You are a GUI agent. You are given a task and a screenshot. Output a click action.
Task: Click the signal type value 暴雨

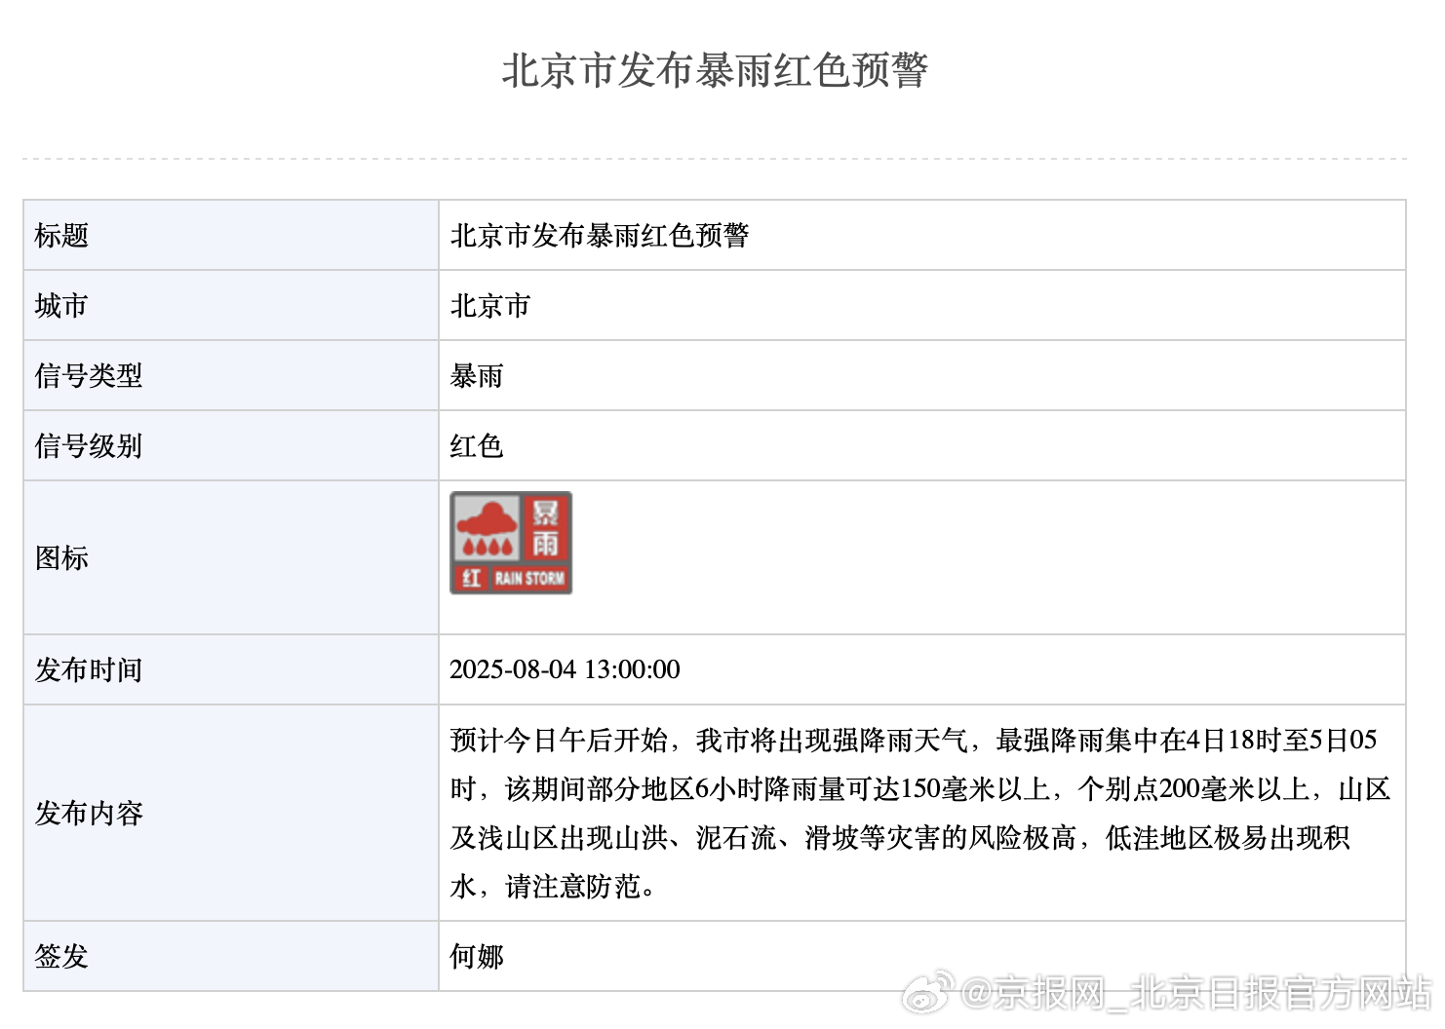click(477, 376)
